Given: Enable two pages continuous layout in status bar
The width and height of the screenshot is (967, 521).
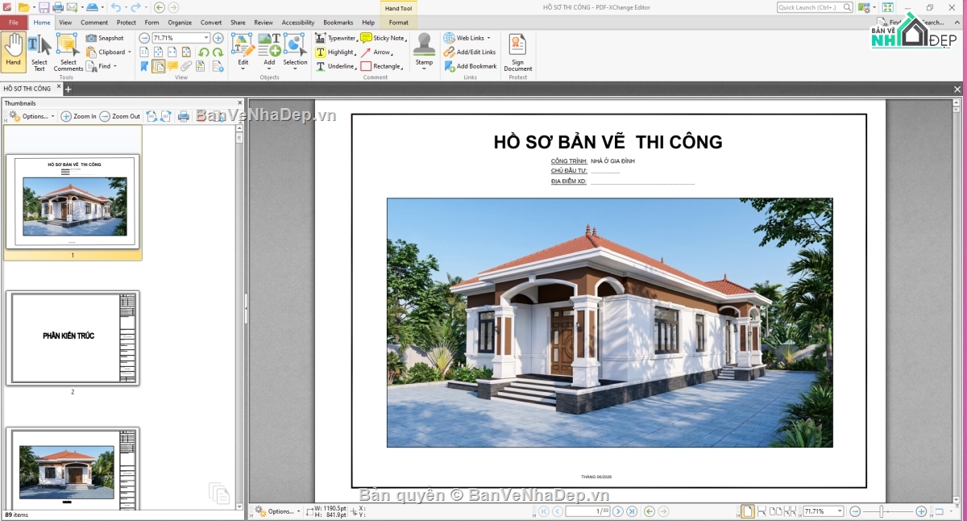Looking at the screenshot, I should pyautogui.click(x=790, y=511).
